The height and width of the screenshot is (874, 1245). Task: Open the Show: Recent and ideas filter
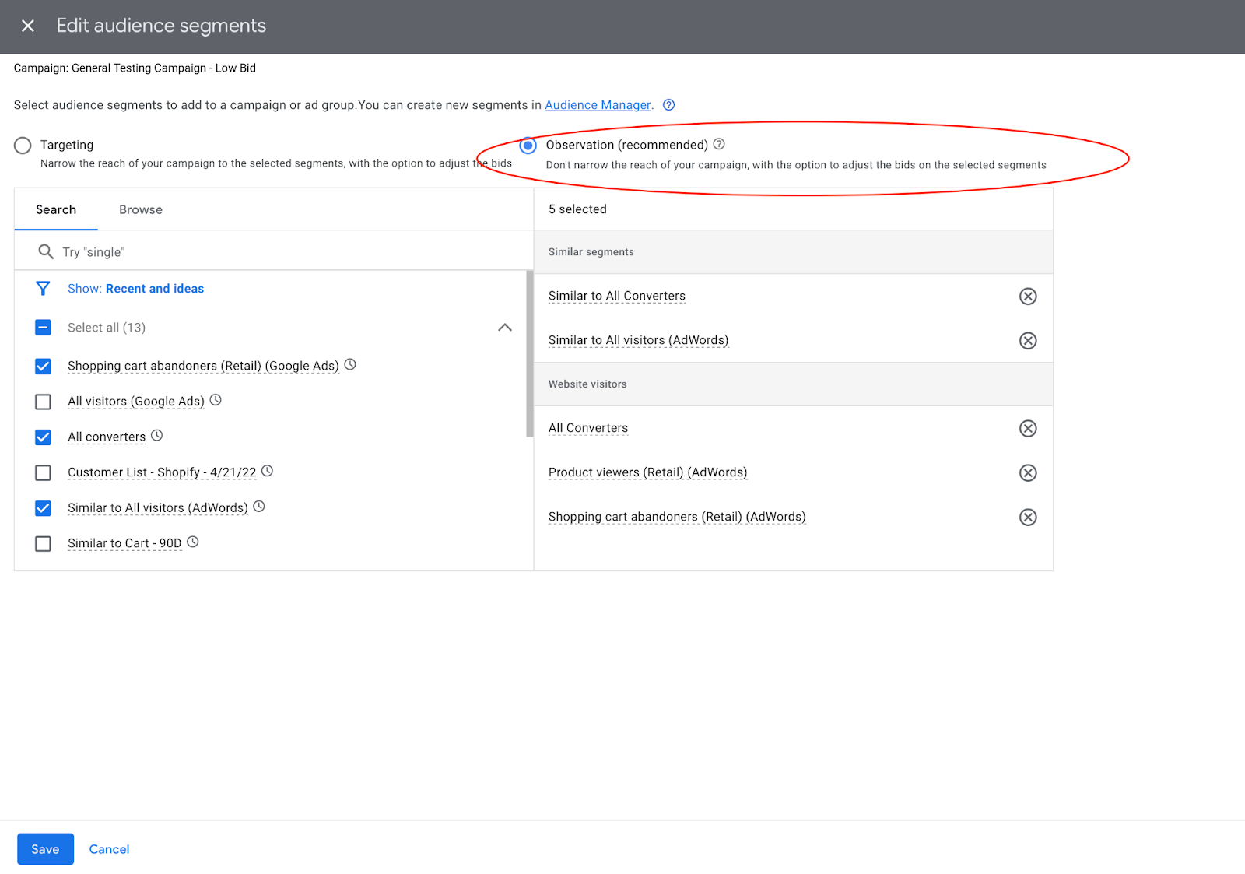135,289
